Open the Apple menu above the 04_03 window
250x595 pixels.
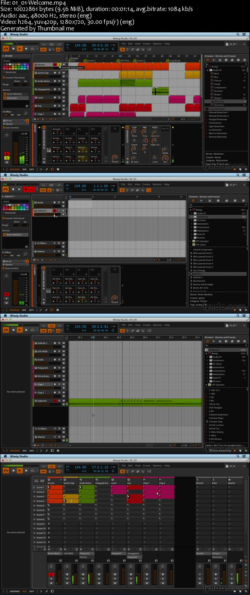[x=5, y=34]
